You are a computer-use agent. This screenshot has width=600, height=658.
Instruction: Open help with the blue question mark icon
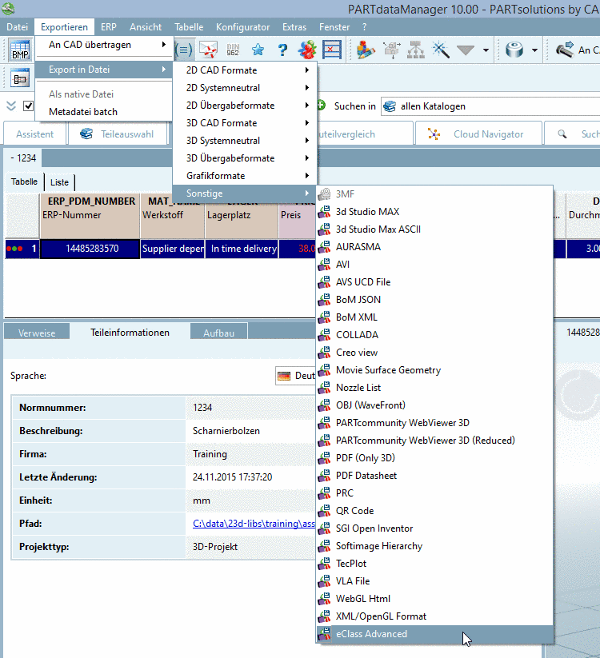click(282, 50)
